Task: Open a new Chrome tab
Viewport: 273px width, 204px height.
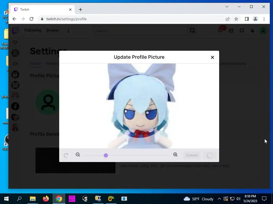Action: click(81, 10)
